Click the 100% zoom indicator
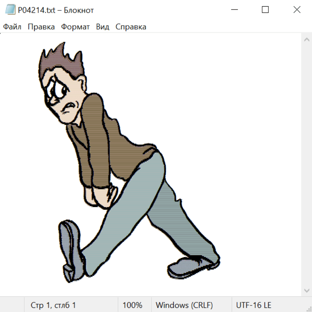The height and width of the screenshot is (312, 312). tap(132, 305)
